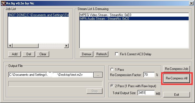Click the recompression progress bar
This screenshot has width=195, height=103.
[55, 84]
